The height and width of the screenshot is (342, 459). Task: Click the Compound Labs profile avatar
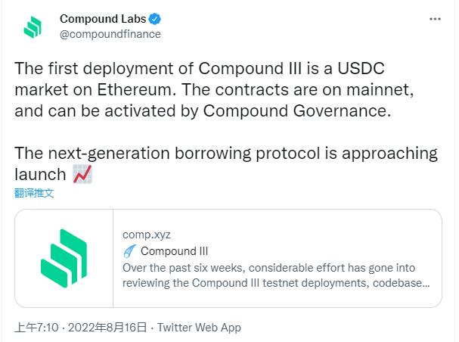31,26
